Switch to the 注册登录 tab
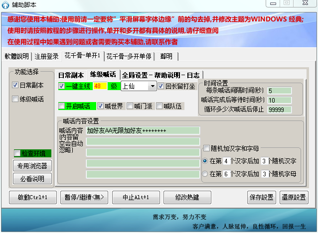Image resolution: width=318 pixels, height=233 pixels. tap(46, 56)
